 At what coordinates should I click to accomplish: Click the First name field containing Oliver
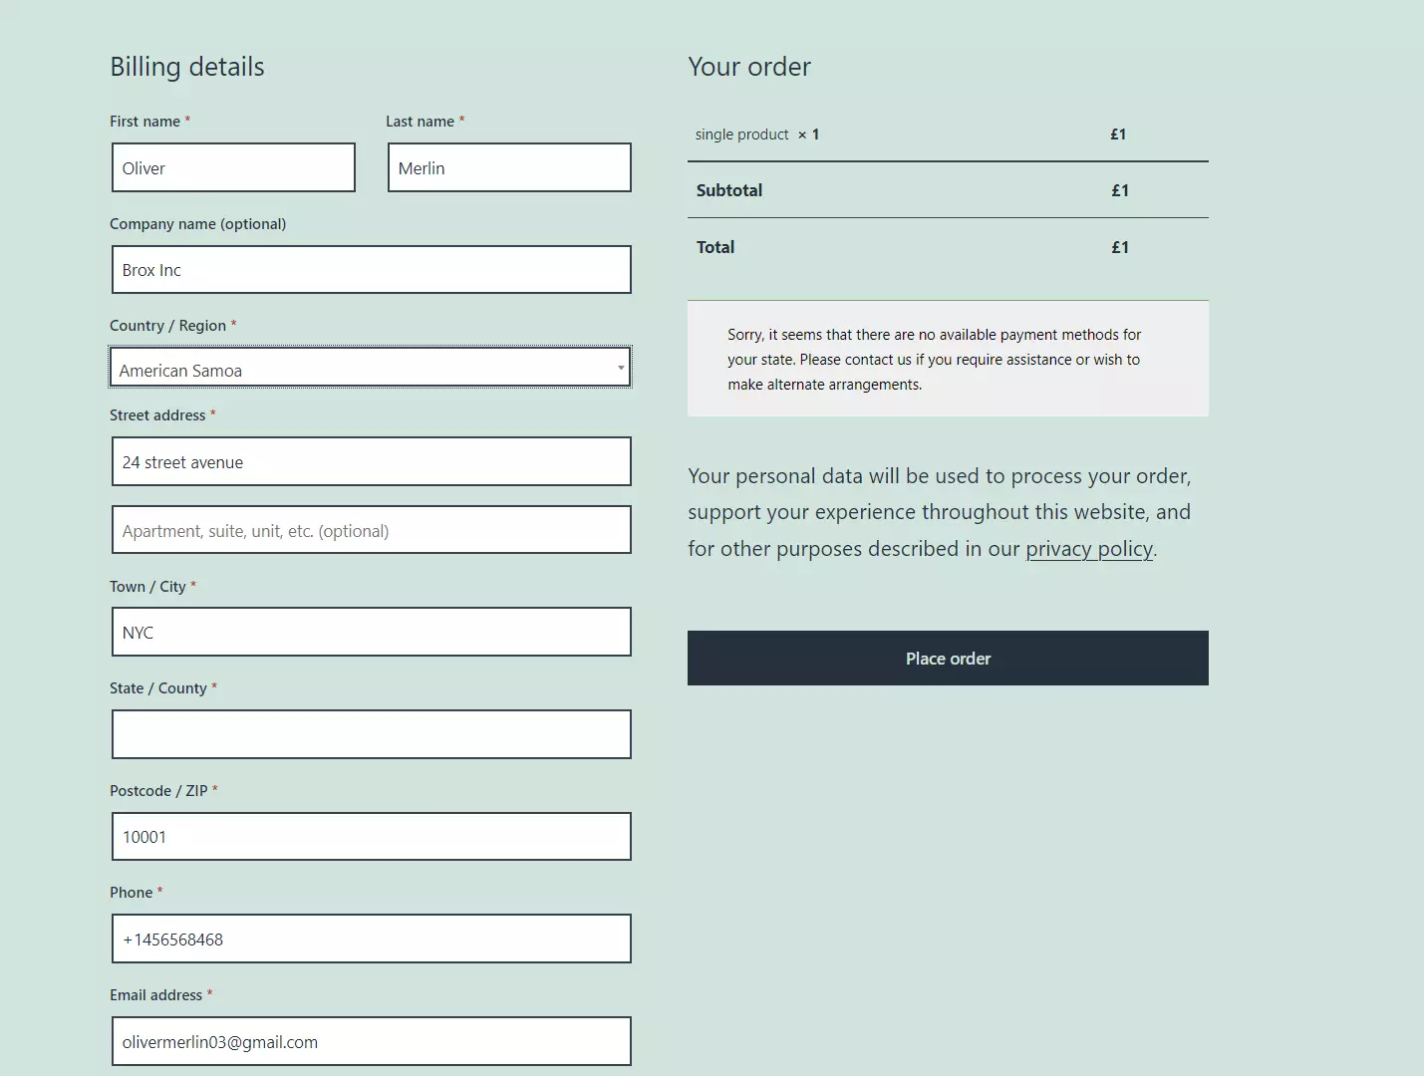pyautogui.click(x=233, y=167)
